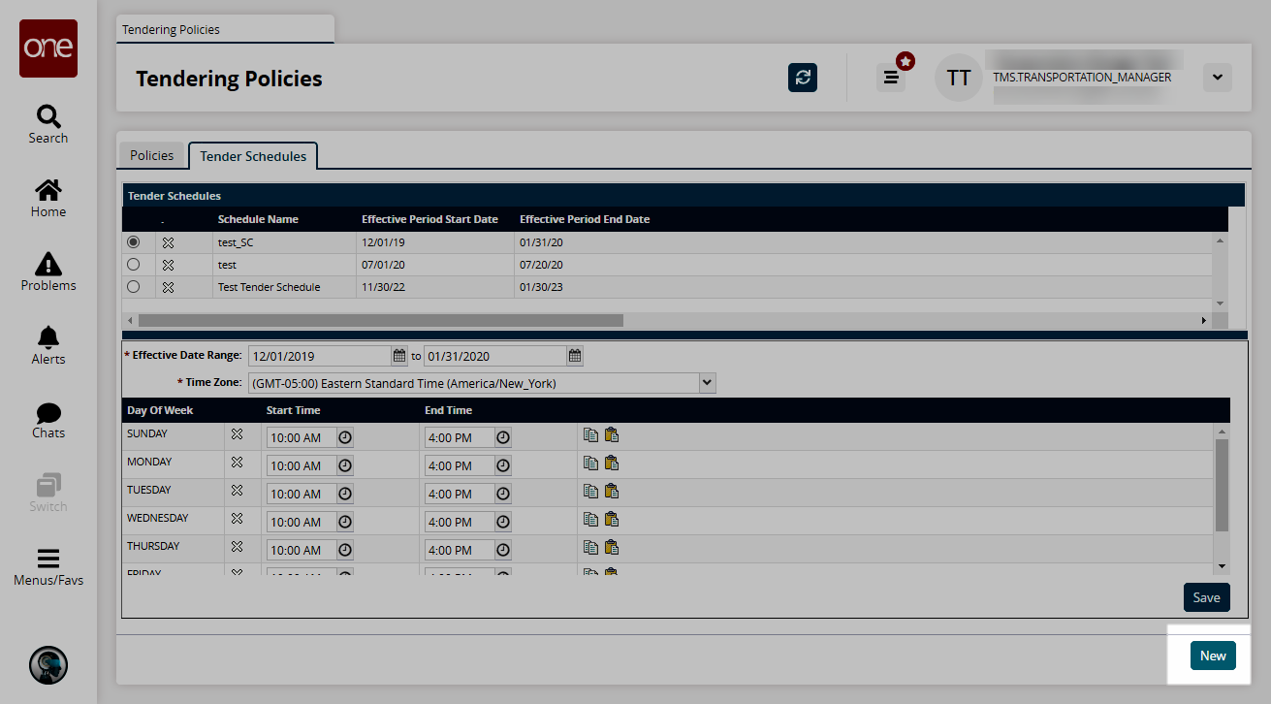
Task: Open the Search sidebar icon
Action: 48,124
